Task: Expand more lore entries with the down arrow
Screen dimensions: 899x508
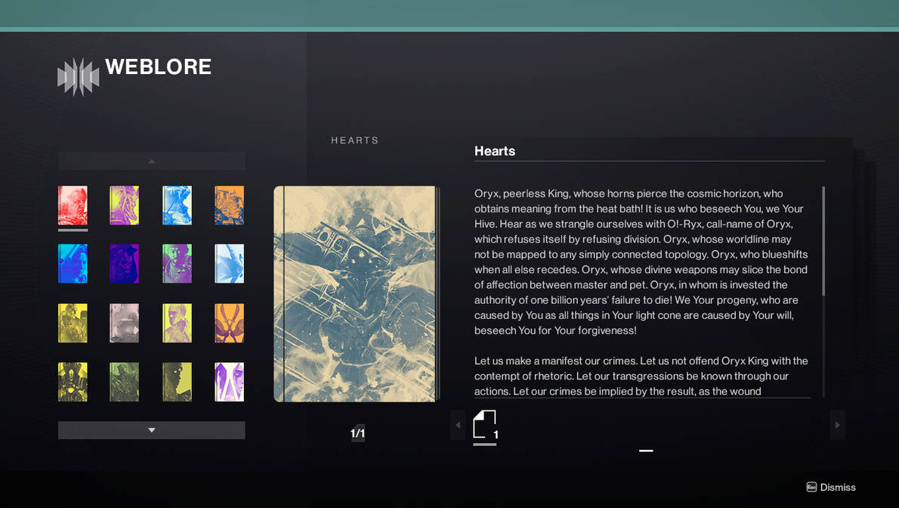Action: click(x=151, y=429)
